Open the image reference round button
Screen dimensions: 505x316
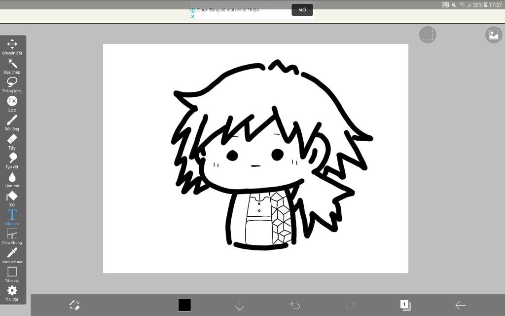coord(493,35)
